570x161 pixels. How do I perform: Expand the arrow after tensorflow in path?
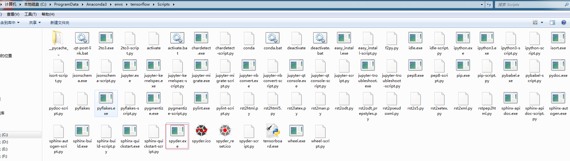point(154,4)
